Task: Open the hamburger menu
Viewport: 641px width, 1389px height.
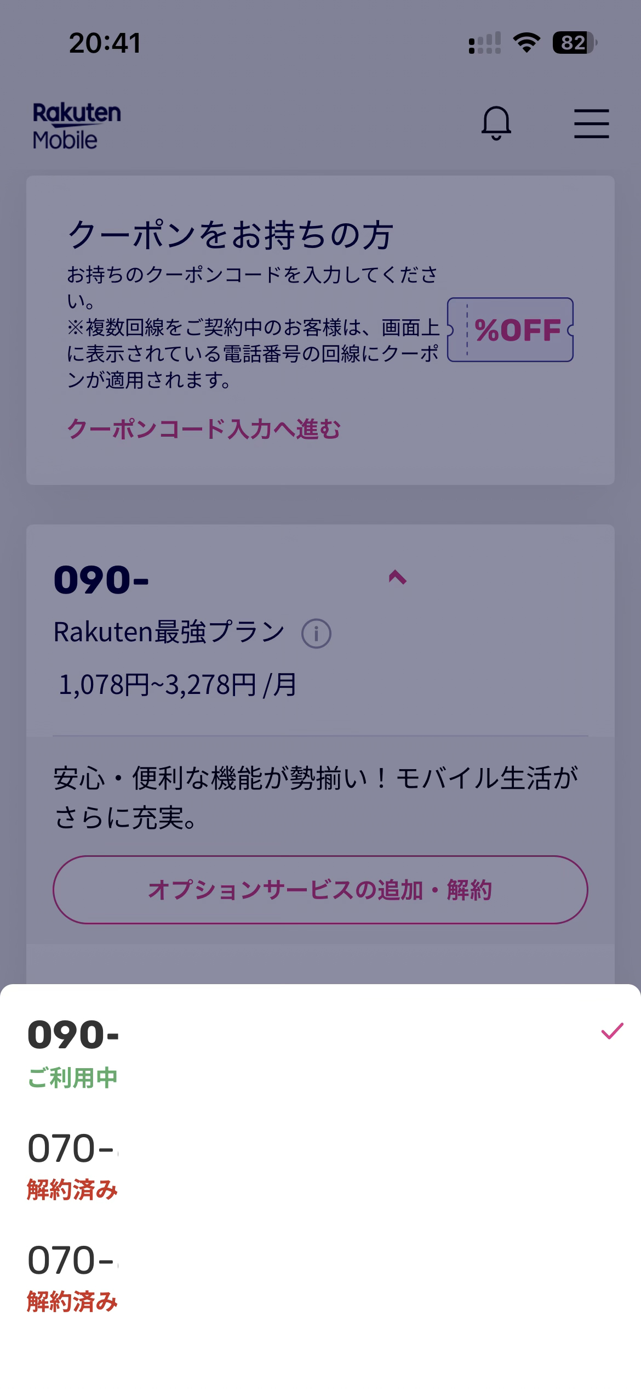Action: coord(591,123)
